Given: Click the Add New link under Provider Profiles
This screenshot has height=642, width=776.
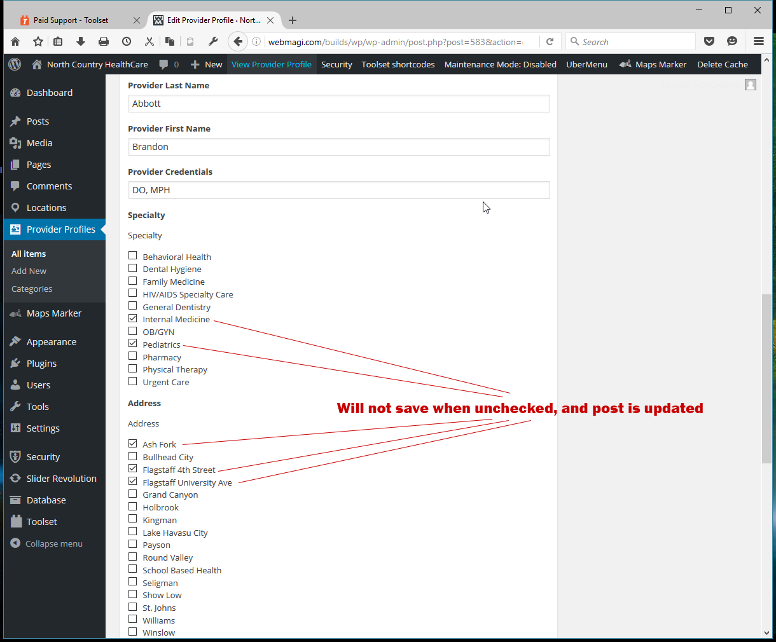Looking at the screenshot, I should tap(29, 271).
